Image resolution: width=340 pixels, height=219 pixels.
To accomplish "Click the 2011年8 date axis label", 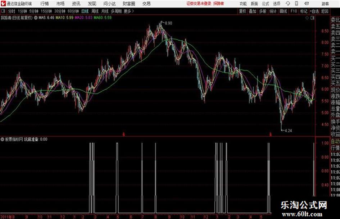I will click(8, 216).
